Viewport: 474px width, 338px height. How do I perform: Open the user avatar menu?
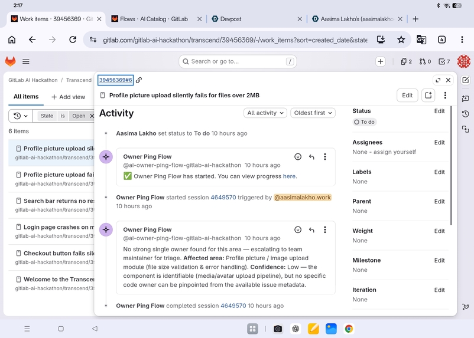tap(463, 61)
